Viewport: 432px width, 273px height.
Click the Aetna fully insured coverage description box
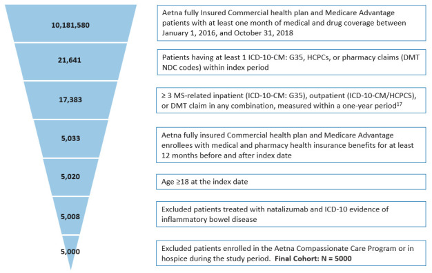click(291, 23)
